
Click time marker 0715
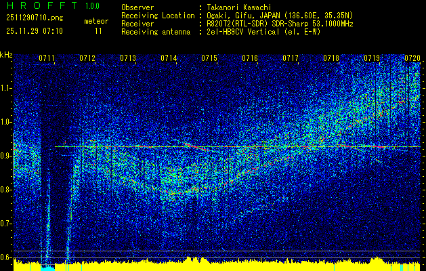click(x=209, y=58)
